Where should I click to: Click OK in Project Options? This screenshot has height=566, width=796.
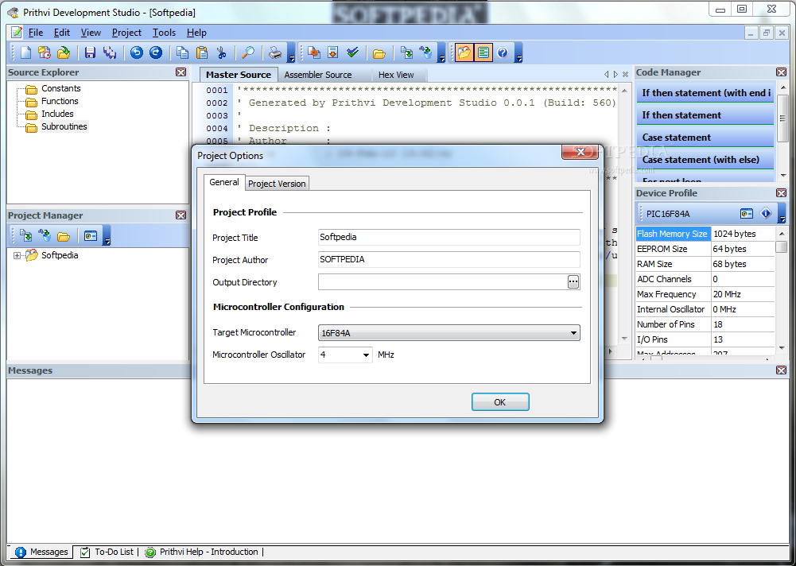click(500, 402)
